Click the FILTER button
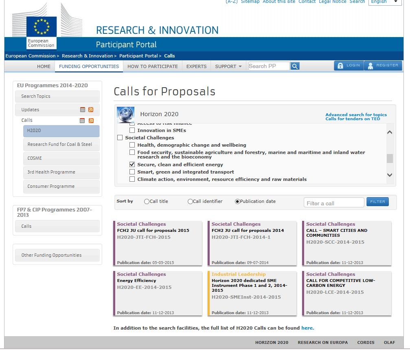410x350 pixels. pos(377,202)
